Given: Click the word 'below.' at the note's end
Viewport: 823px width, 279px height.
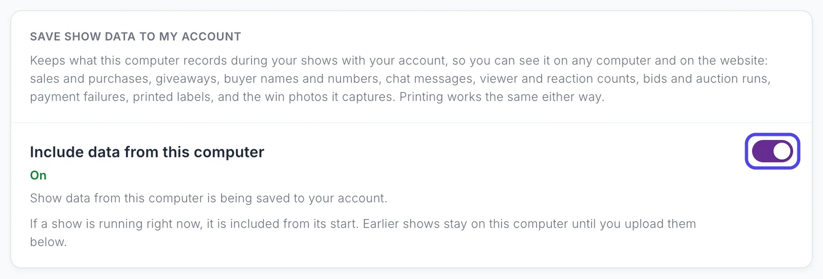Looking at the screenshot, I should coord(48,242).
